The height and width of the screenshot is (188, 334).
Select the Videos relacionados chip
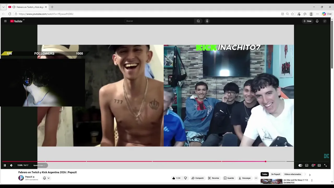[x=293, y=174]
